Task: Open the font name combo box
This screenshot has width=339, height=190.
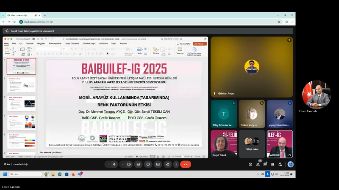Action: coord(48,49)
